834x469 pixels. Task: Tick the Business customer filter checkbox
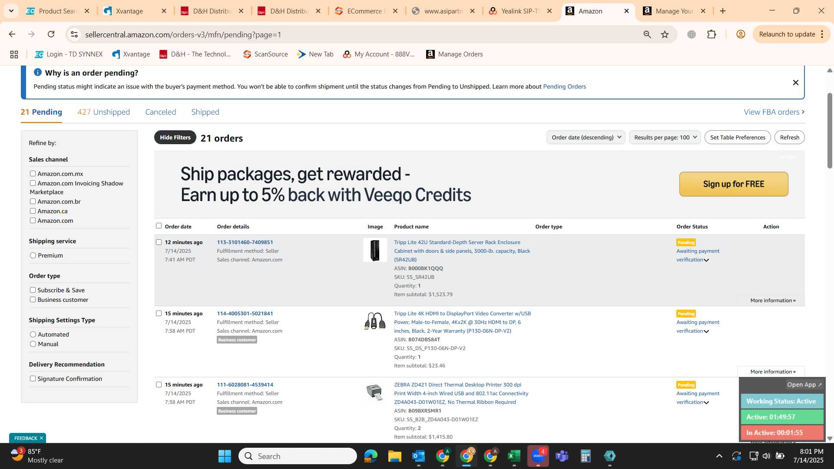click(x=33, y=300)
